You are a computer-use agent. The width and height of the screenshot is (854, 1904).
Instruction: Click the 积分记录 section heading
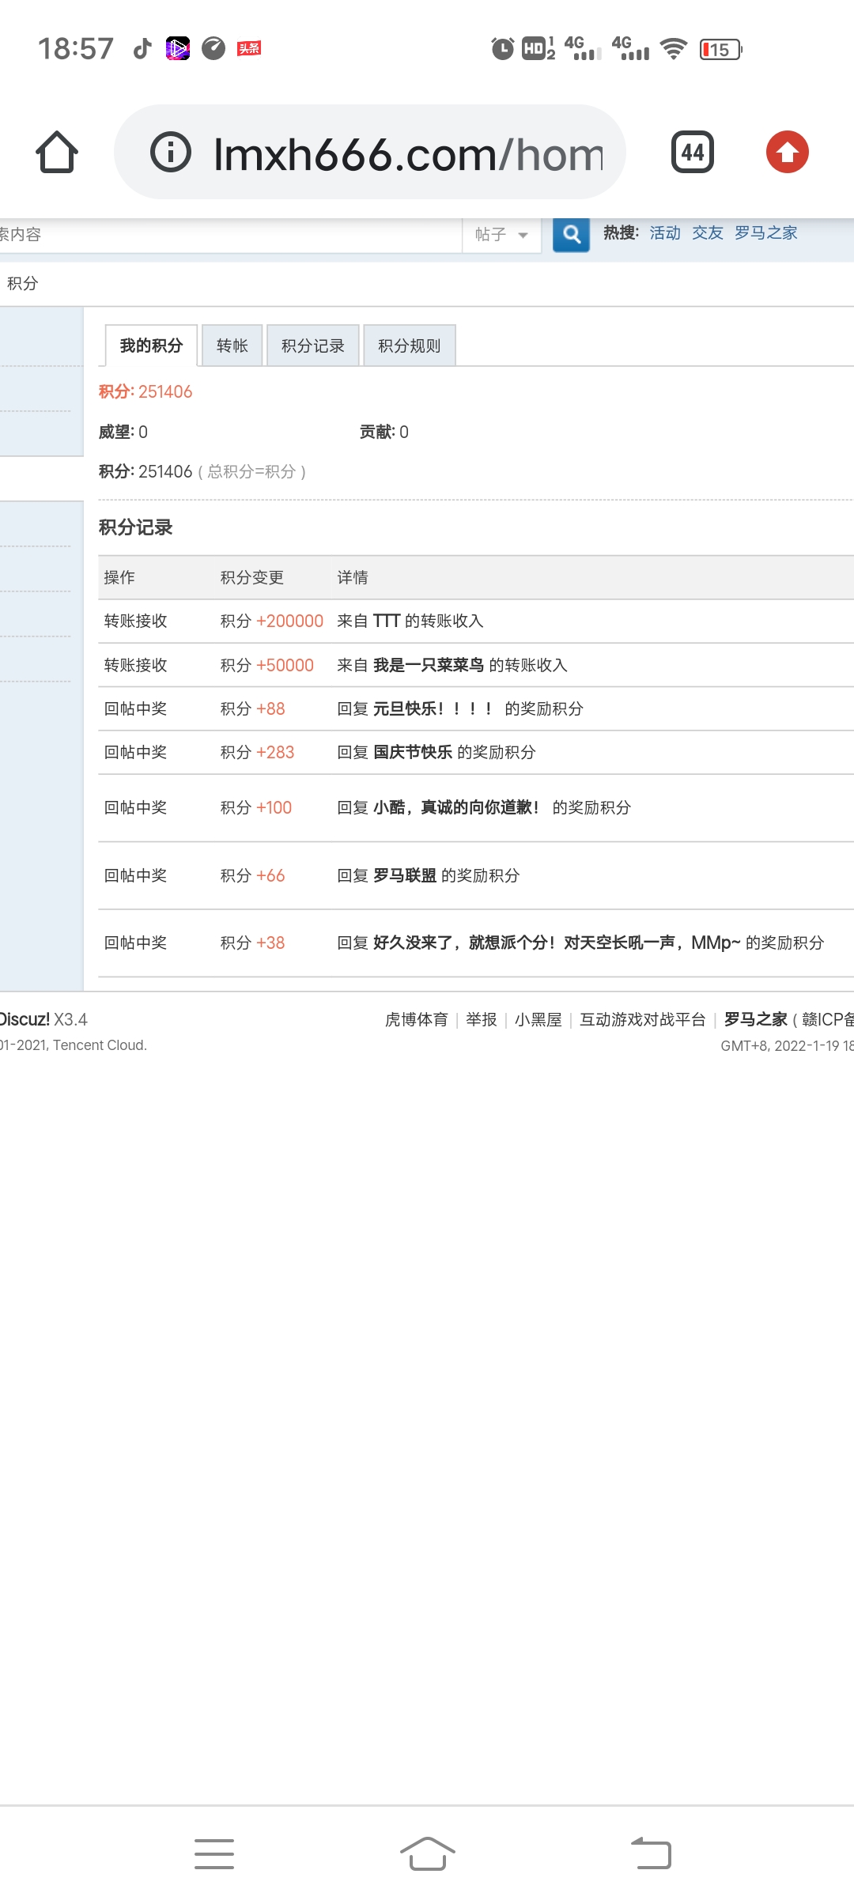136,528
